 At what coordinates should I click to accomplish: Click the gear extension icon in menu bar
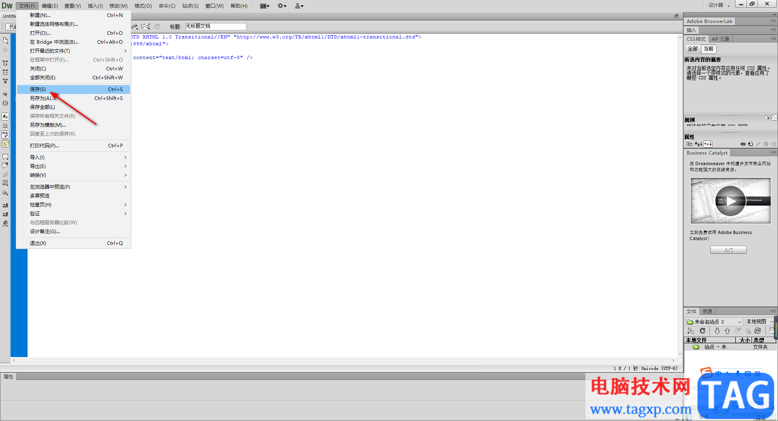click(282, 6)
